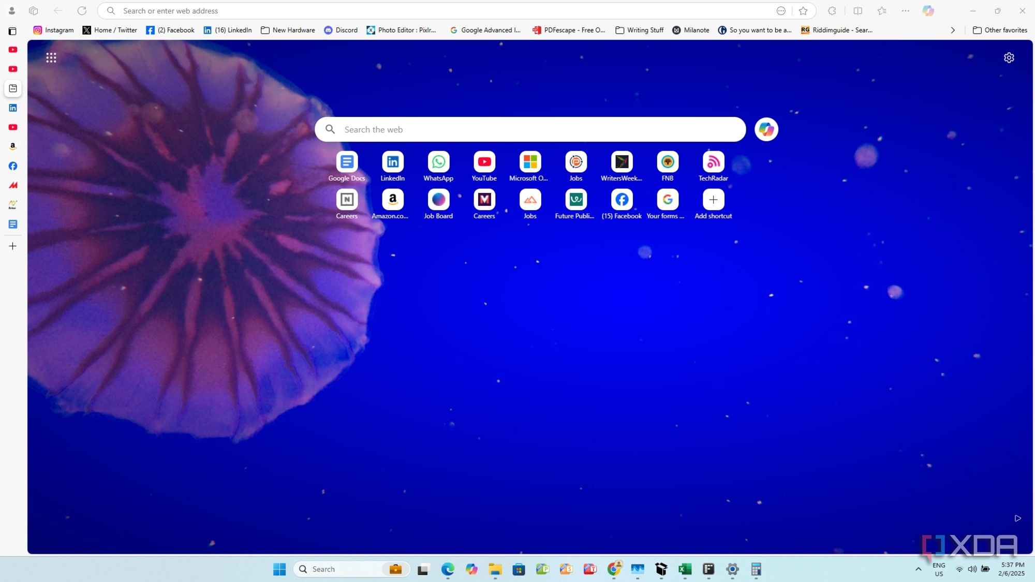Viewport: 1035px width, 582px height.
Task: Open the Instagram favorite link
Action: [x=54, y=30]
